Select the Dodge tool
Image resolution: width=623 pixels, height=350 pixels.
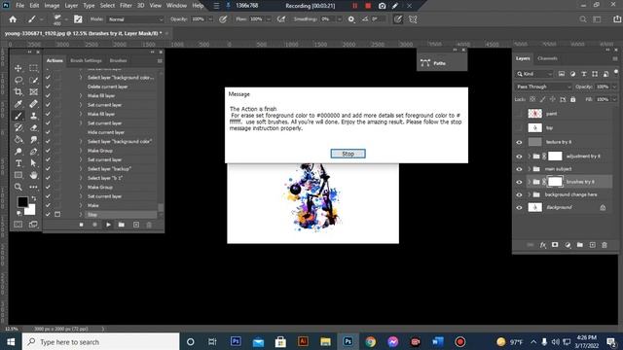pos(18,152)
